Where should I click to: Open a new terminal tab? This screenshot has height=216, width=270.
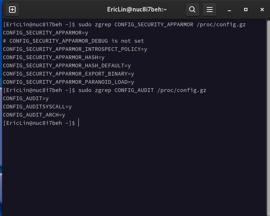12,9
